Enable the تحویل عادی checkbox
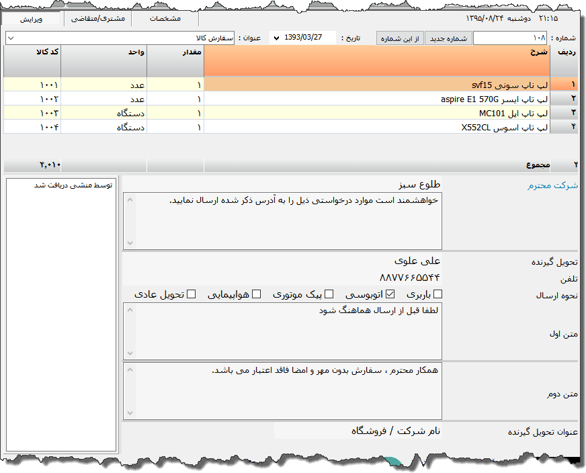The height and width of the screenshot is (473, 586). tap(192, 294)
